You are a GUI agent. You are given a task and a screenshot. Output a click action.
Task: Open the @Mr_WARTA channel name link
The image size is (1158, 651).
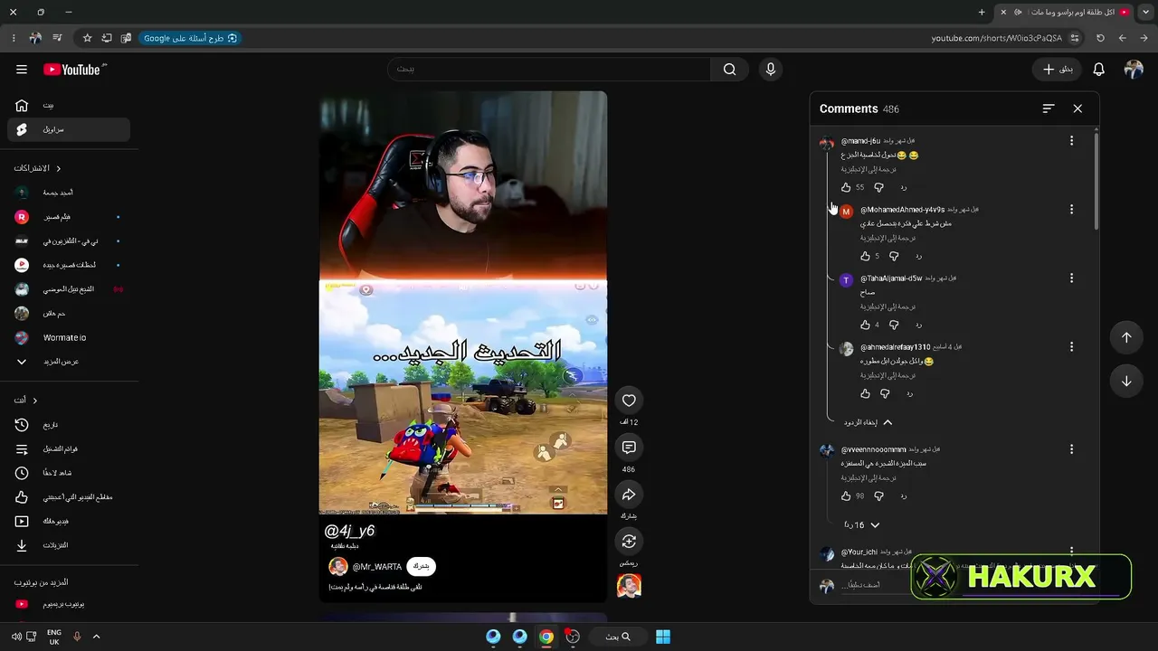[377, 567]
